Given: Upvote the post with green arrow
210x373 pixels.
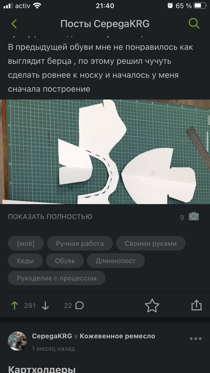Looking at the screenshot, I should (14, 306).
